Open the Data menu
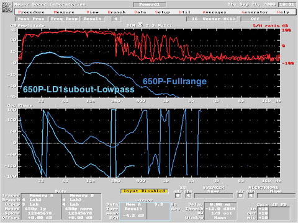This screenshot has height=223, width=298. click(x=140, y=12)
